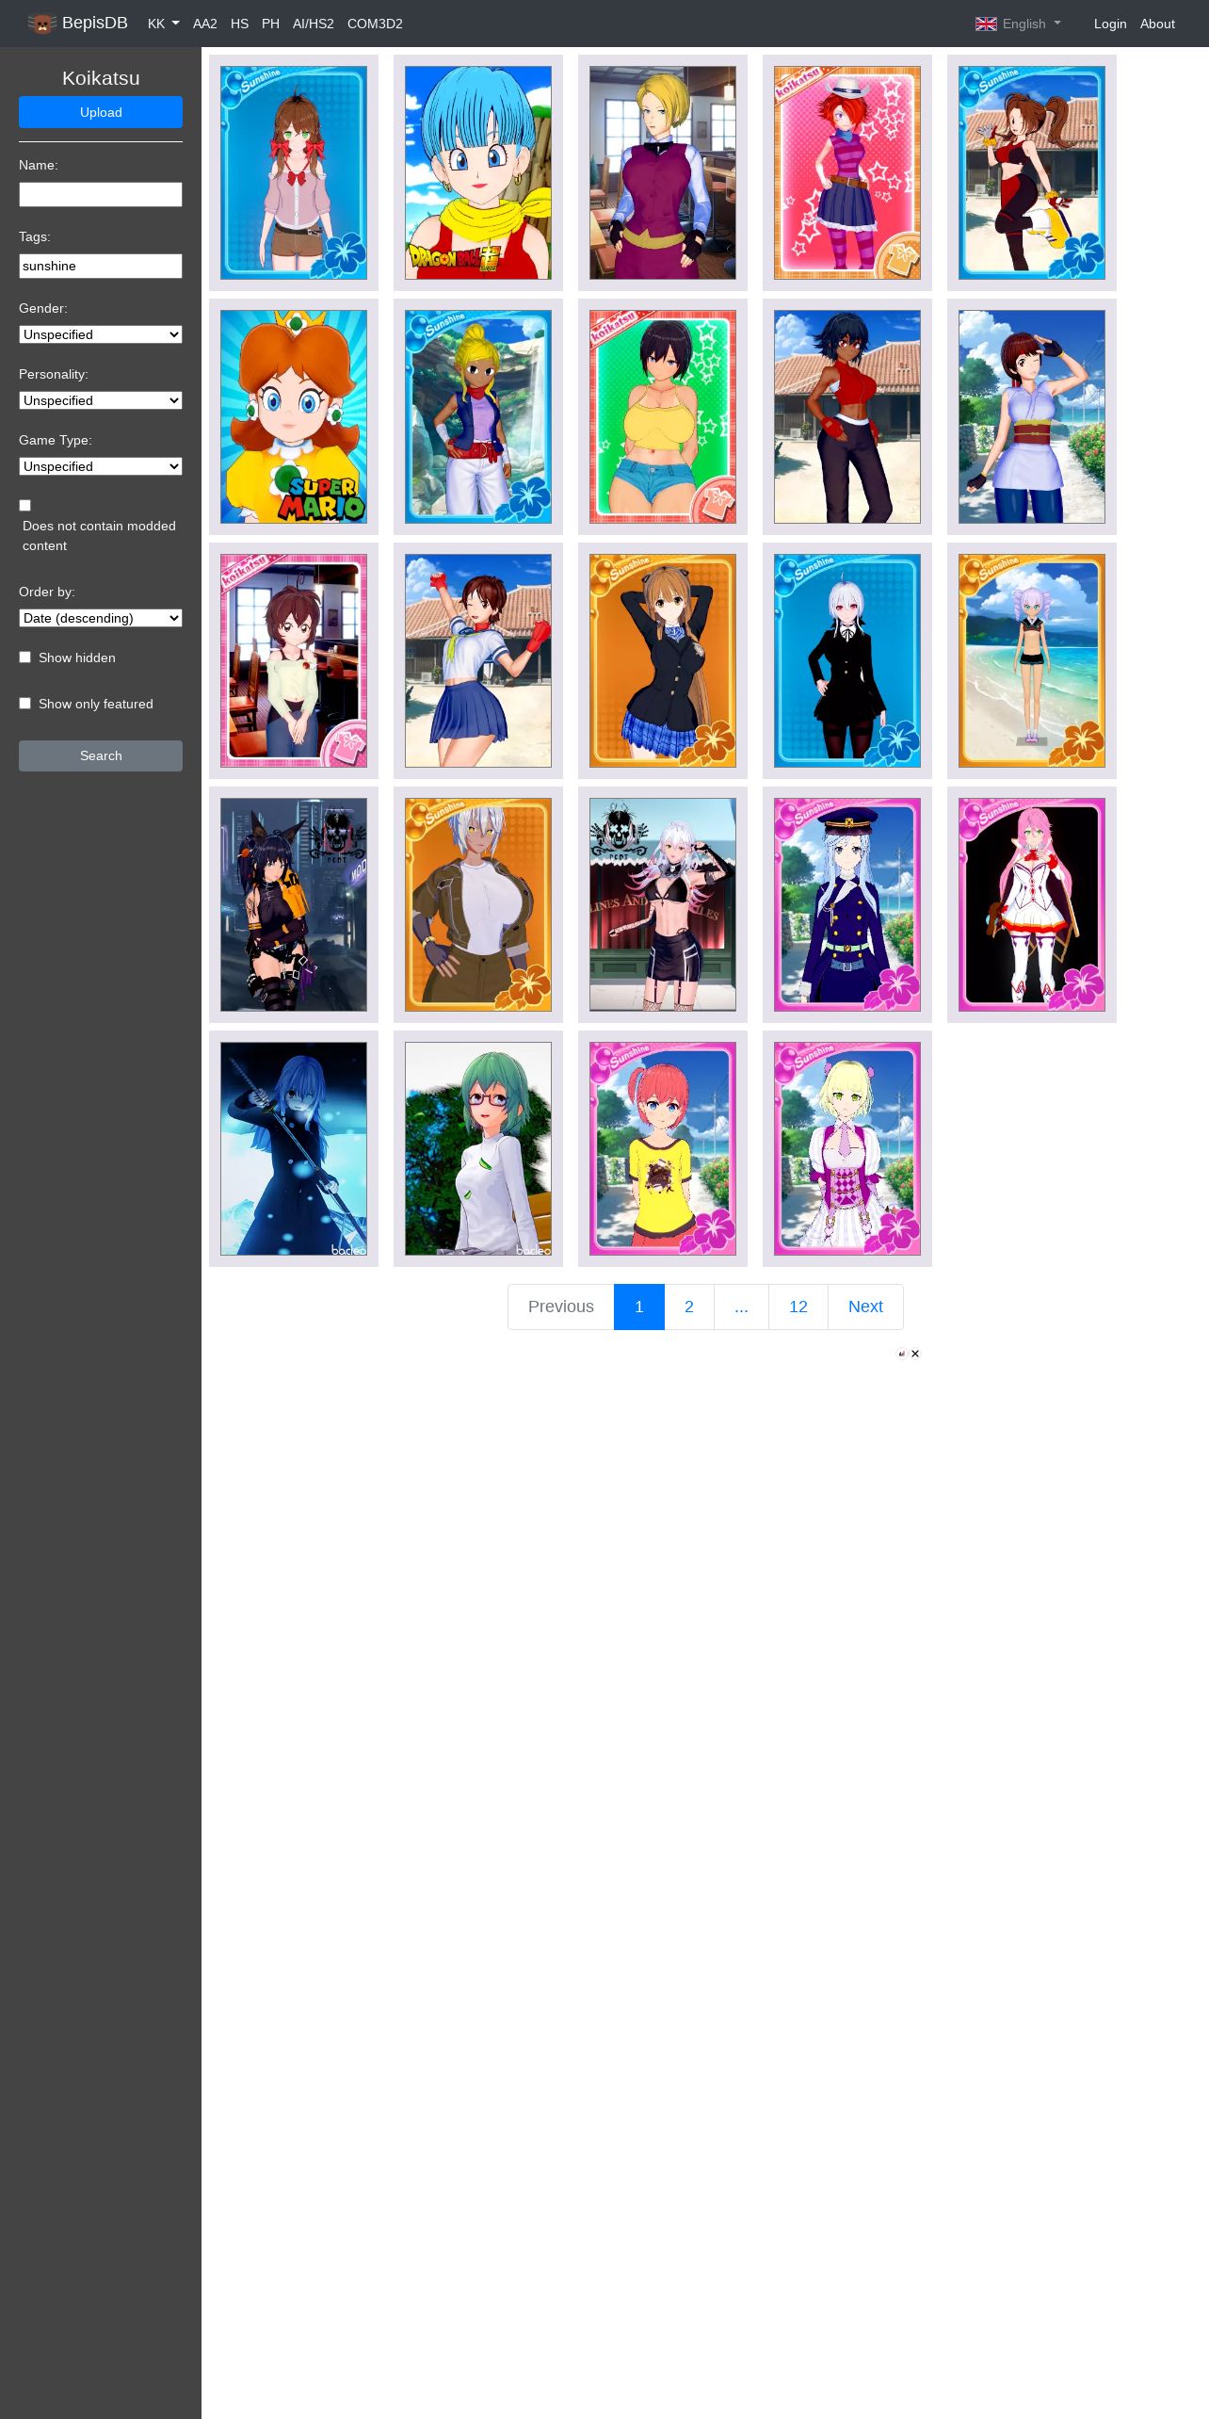Go to AI/HS2 section

click(x=314, y=24)
